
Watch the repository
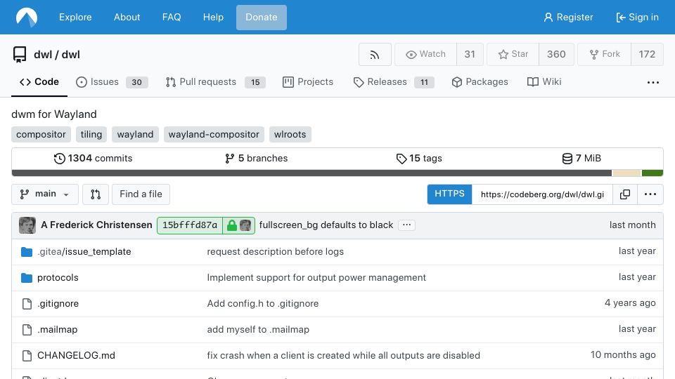[x=425, y=54]
